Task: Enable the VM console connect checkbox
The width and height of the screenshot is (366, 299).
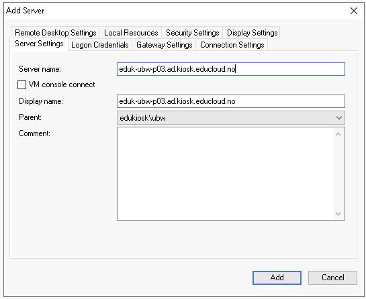Action: click(x=21, y=84)
